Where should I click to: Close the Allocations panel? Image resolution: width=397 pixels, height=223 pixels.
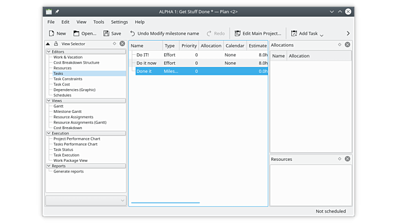click(x=347, y=45)
